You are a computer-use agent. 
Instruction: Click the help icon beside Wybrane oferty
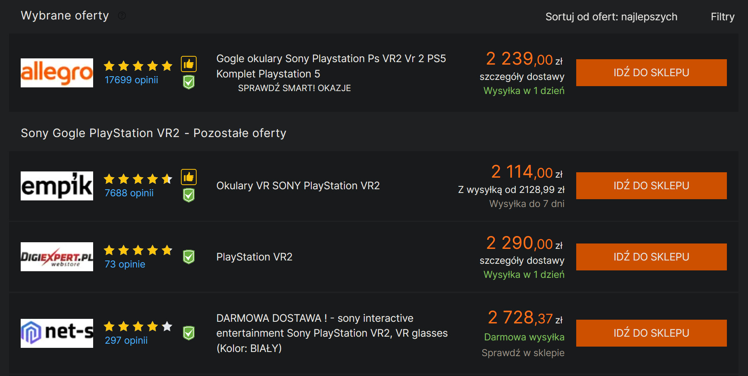point(122,16)
